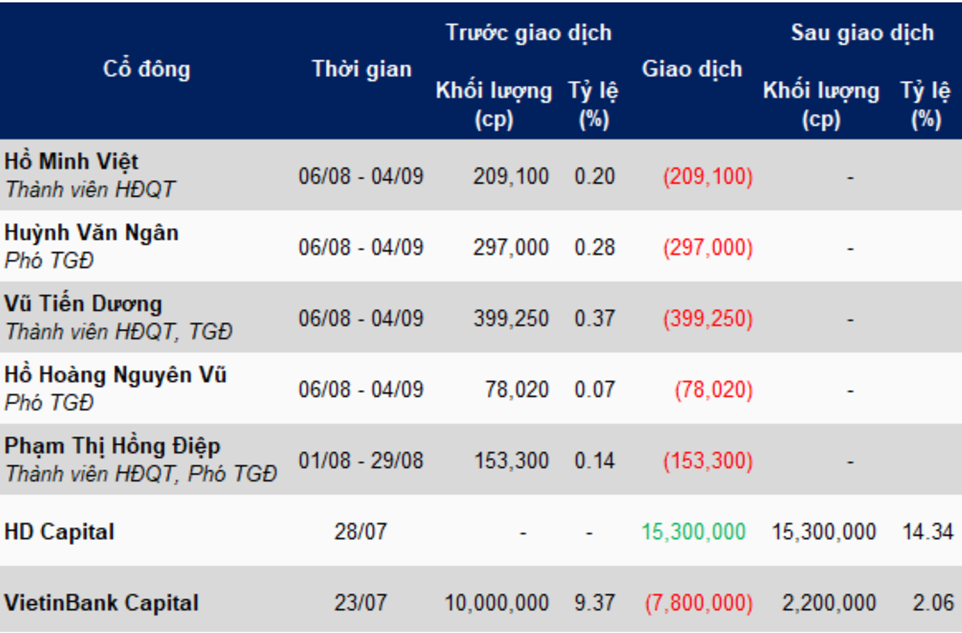The width and height of the screenshot is (962, 633).
Task: Select the 2,200,000 post-transaction volume
Action: pos(829,603)
